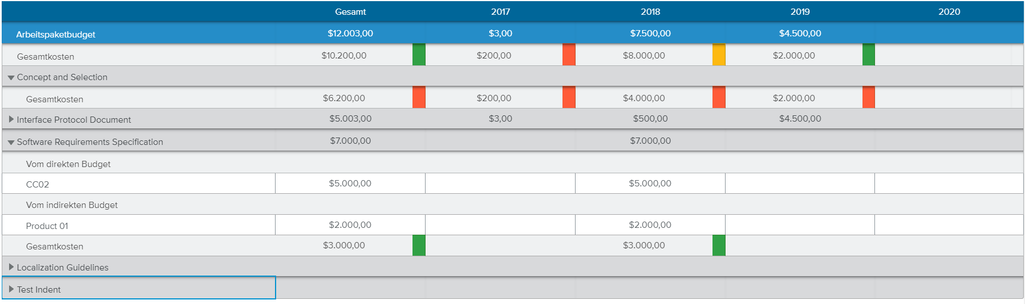Select the Arbeitspaketbudget row label
The image size is (1025, 304).
pyautogui.click(x=56, y=35)
